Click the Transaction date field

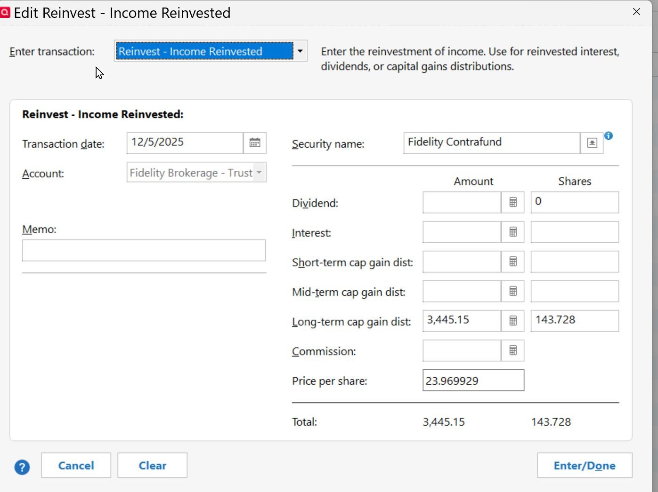tap(185, 143)
